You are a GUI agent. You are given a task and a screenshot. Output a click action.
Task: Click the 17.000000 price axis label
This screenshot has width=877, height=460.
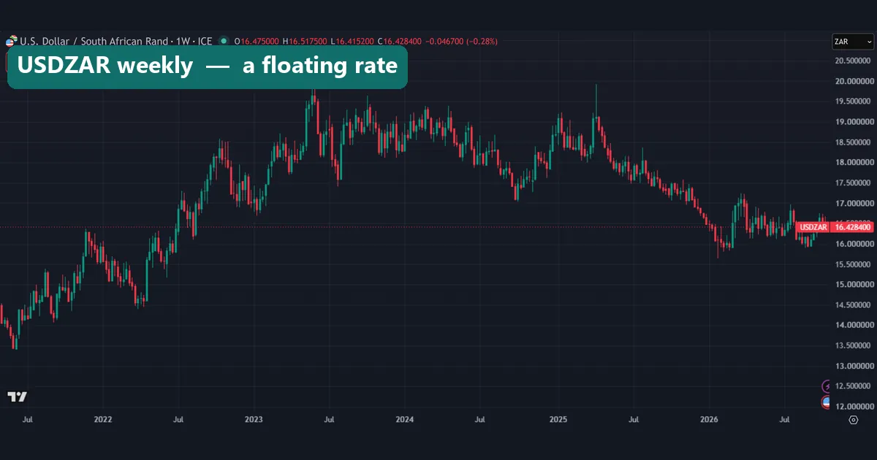(x=854, y=203)
